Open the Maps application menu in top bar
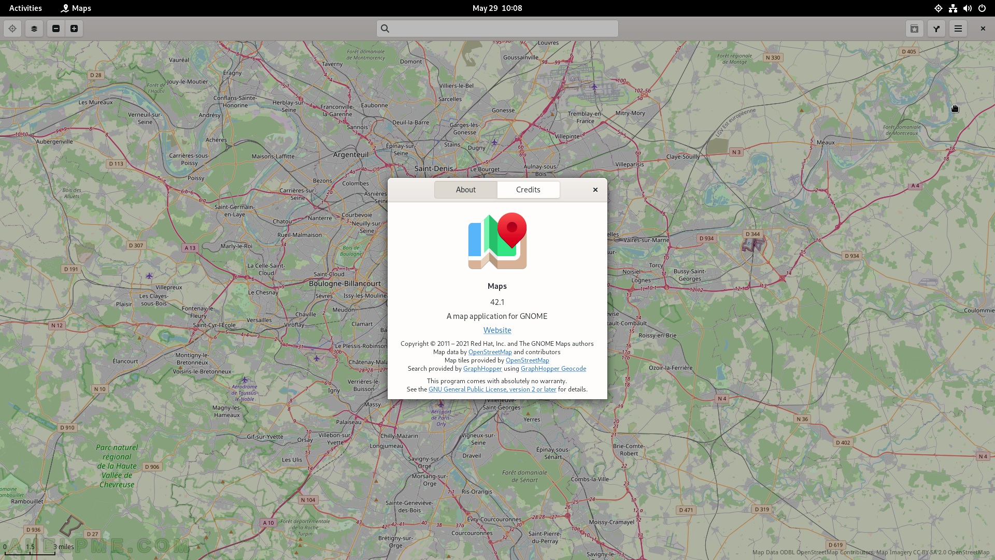This screenshot has height=560, width=995. point(76,8)
